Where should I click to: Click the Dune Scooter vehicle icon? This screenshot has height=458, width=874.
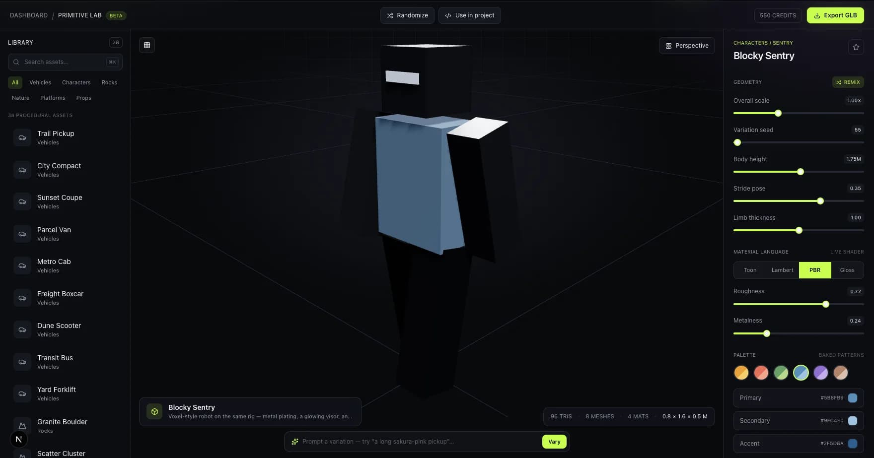pyautogui.click(x=22, y=329)
